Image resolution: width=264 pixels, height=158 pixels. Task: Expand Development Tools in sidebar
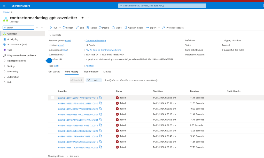click(x=5, y=61)
